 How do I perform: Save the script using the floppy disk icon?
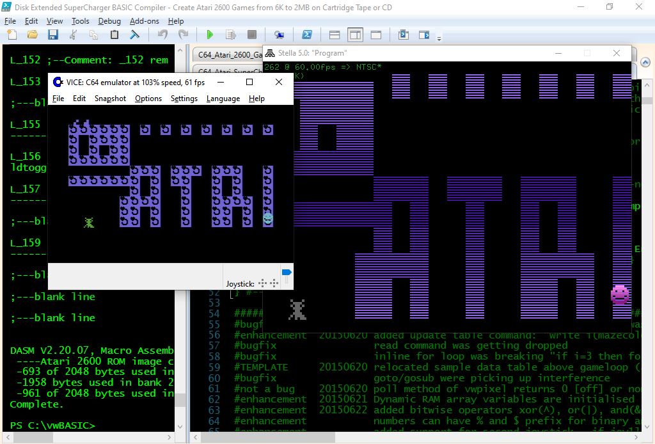point(52,35)
